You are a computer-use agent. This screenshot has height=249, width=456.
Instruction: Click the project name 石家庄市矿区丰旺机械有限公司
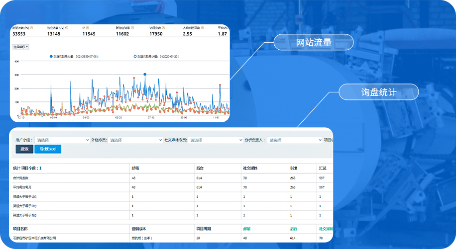35,239
